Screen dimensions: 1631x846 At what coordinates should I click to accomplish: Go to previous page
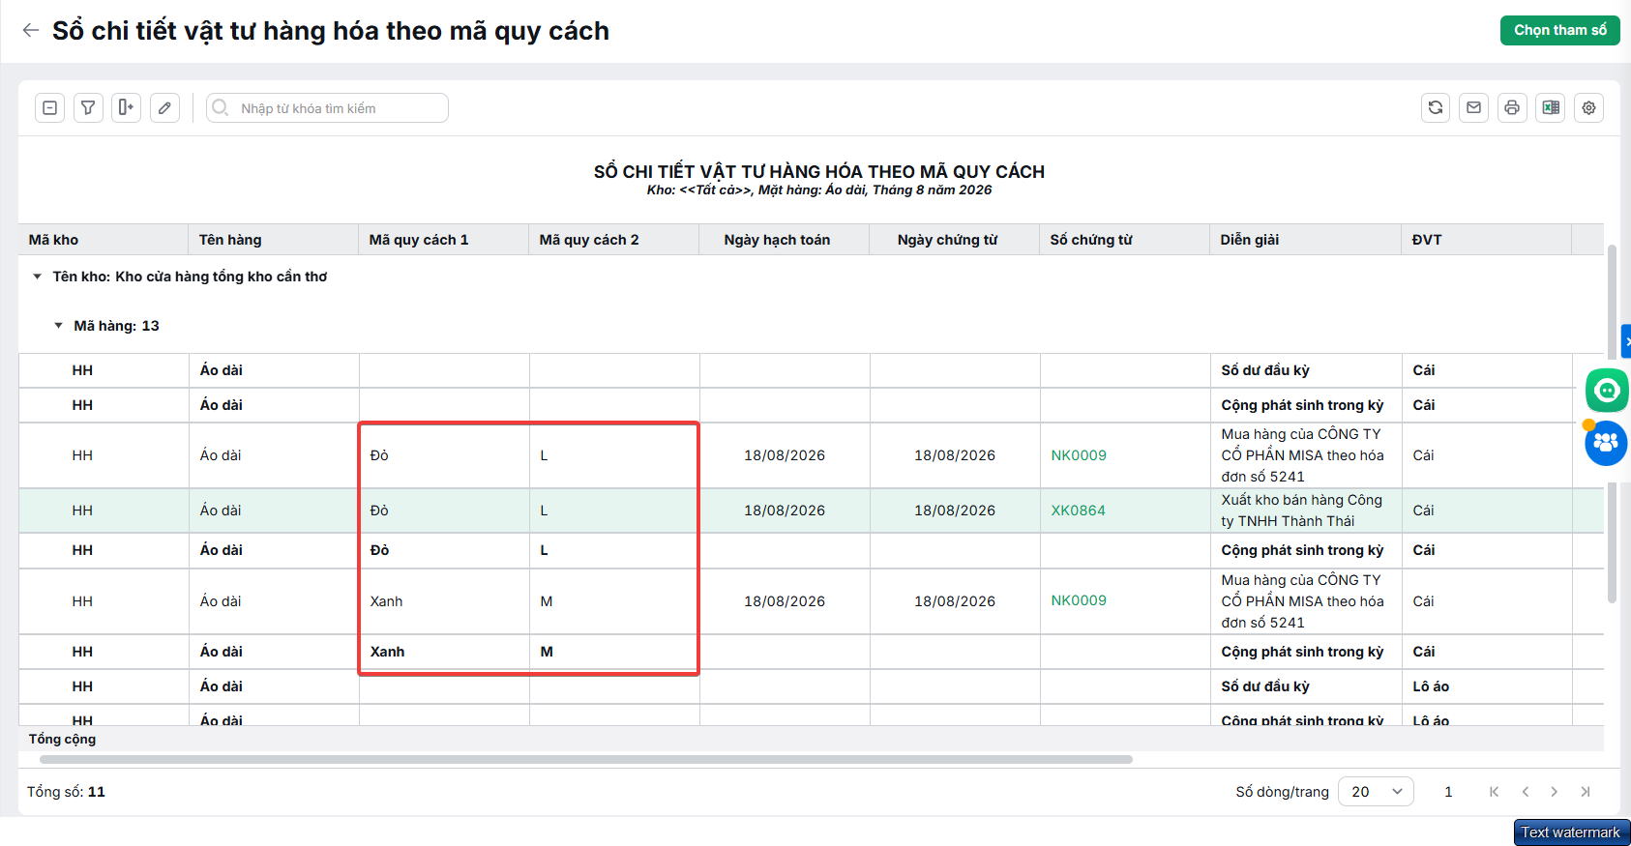[x=1525, y=791]
